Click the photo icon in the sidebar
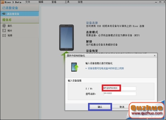Screen dimensions: 166x120 [x=4, y=31]
